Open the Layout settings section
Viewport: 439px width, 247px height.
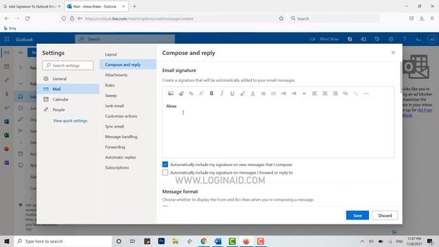111,54
